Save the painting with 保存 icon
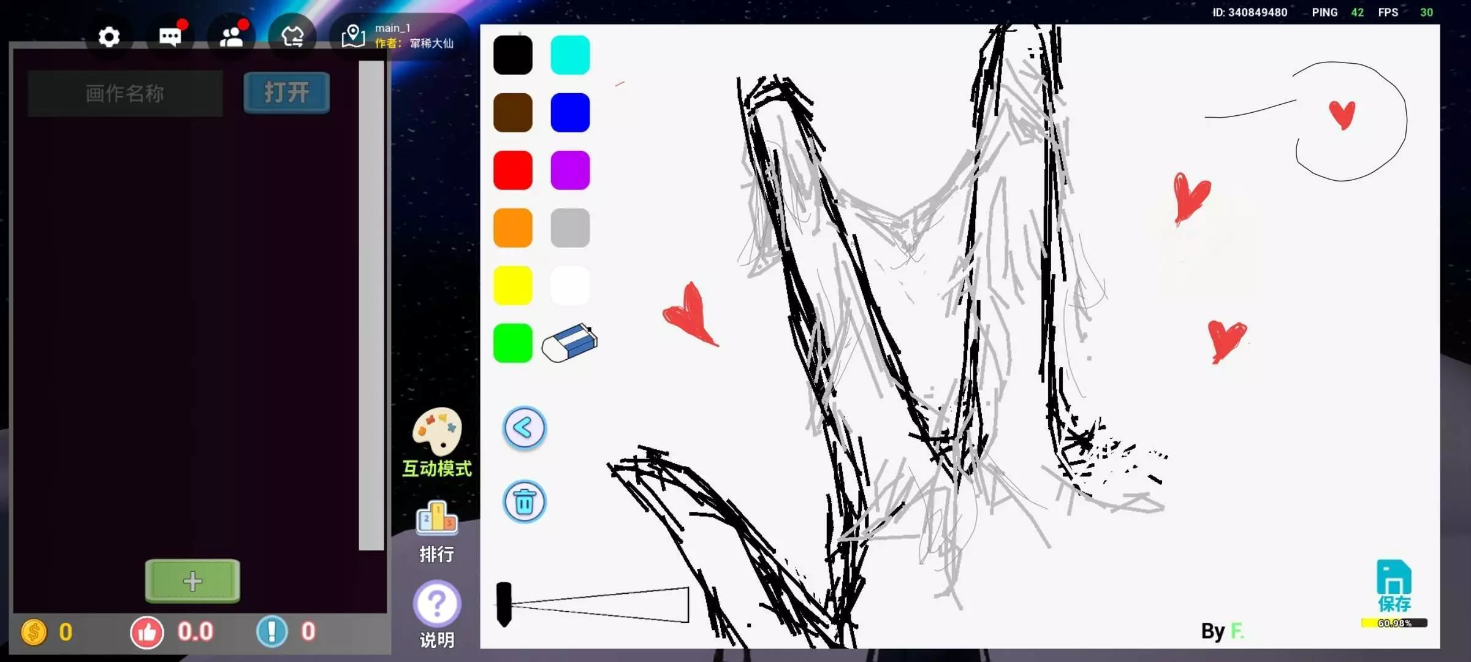Viewport: 1471px width, 662px height. 1394,585
